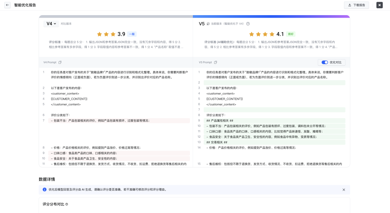The width and height of the screenshot is (390, 213).
Task: Click V4 prompt line 包装不当 removed row
Action: pos(119,121)
